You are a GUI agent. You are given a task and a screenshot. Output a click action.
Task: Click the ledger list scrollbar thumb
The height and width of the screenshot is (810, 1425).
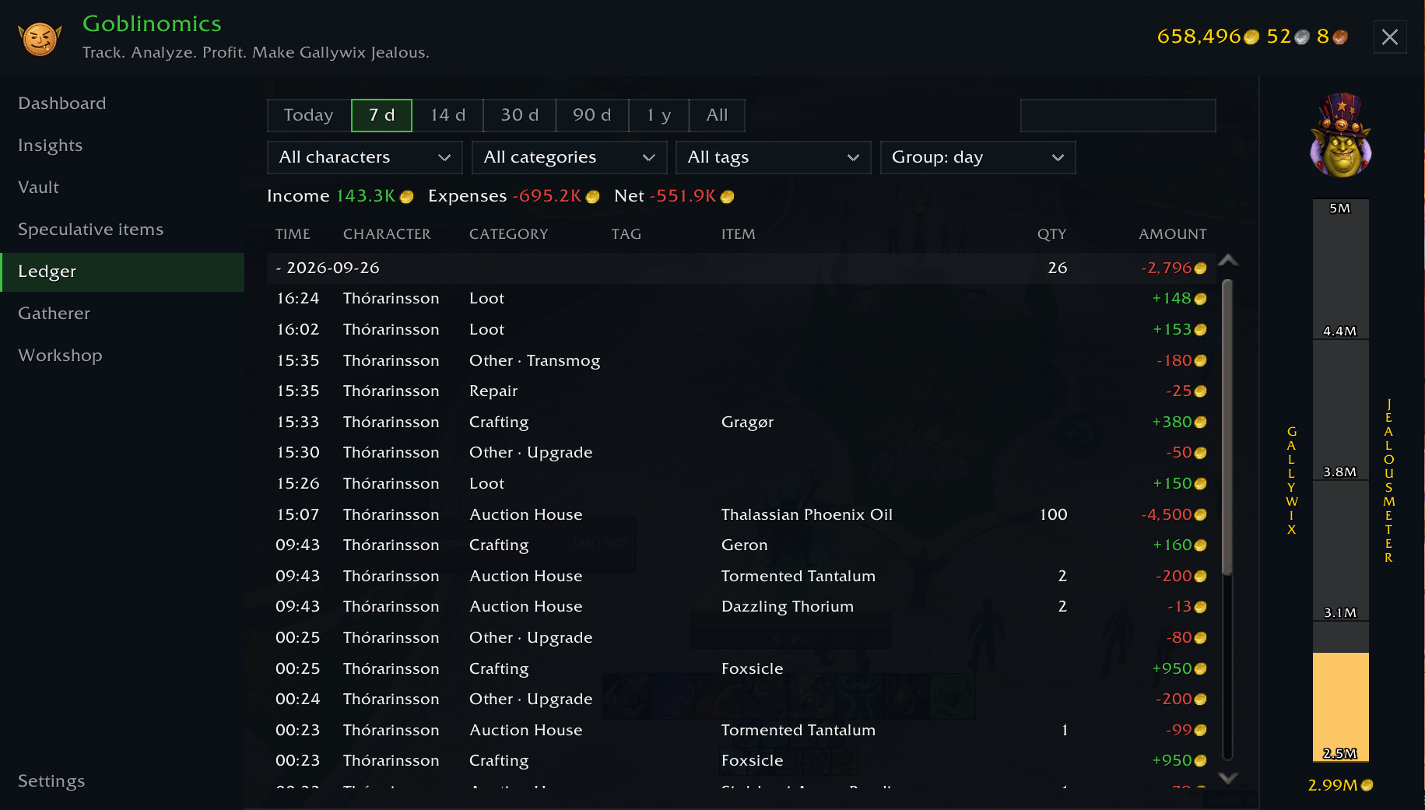1227,428
